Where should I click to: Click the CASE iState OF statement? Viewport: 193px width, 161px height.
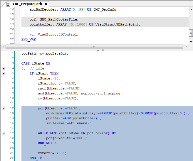tap(36, 63)
